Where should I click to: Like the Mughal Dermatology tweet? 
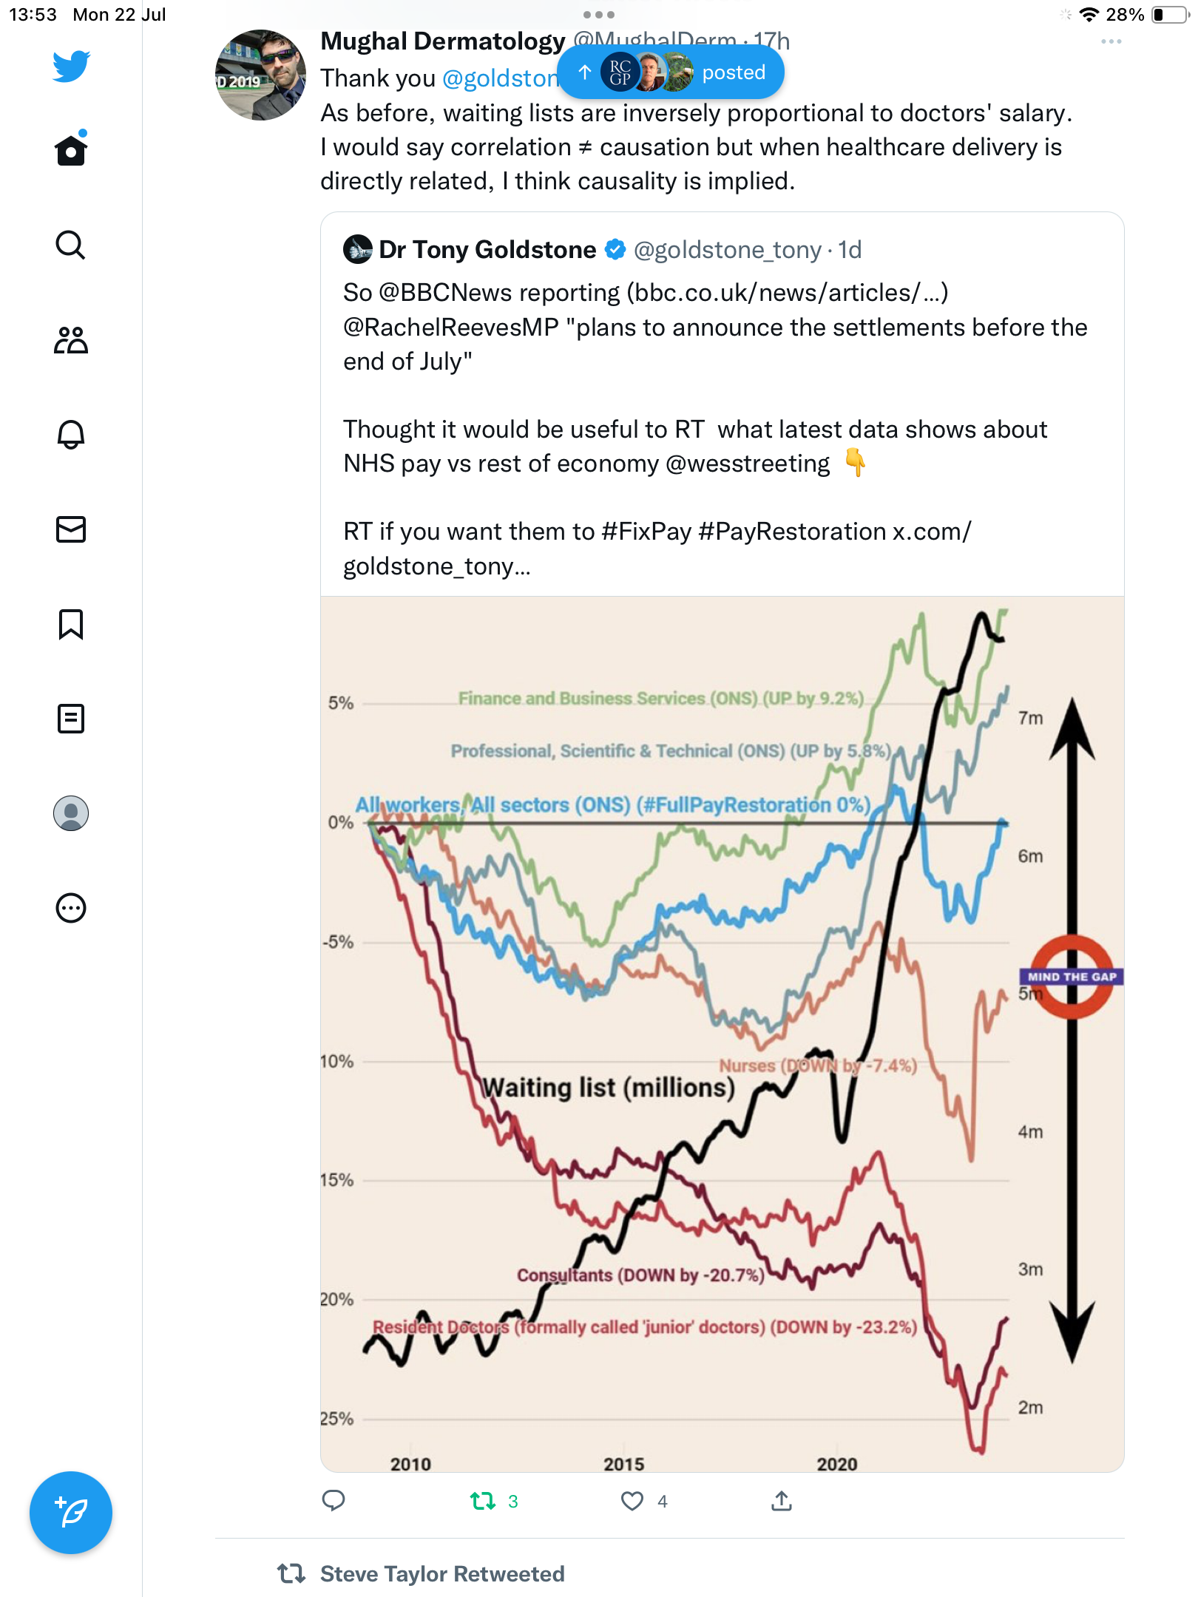[x=632, y=1501]
